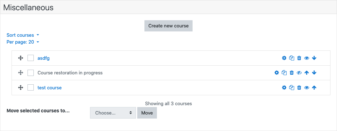The width and height of the screenshot is (337, 131).
Task: Open settings gear for Course restoration in progress
Action: pyautogui.click(x=277, y=73)
